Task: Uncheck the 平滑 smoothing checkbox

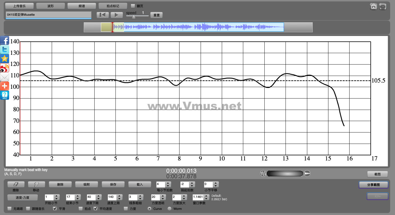Action: pyautogui.click(x=55, y=209)
